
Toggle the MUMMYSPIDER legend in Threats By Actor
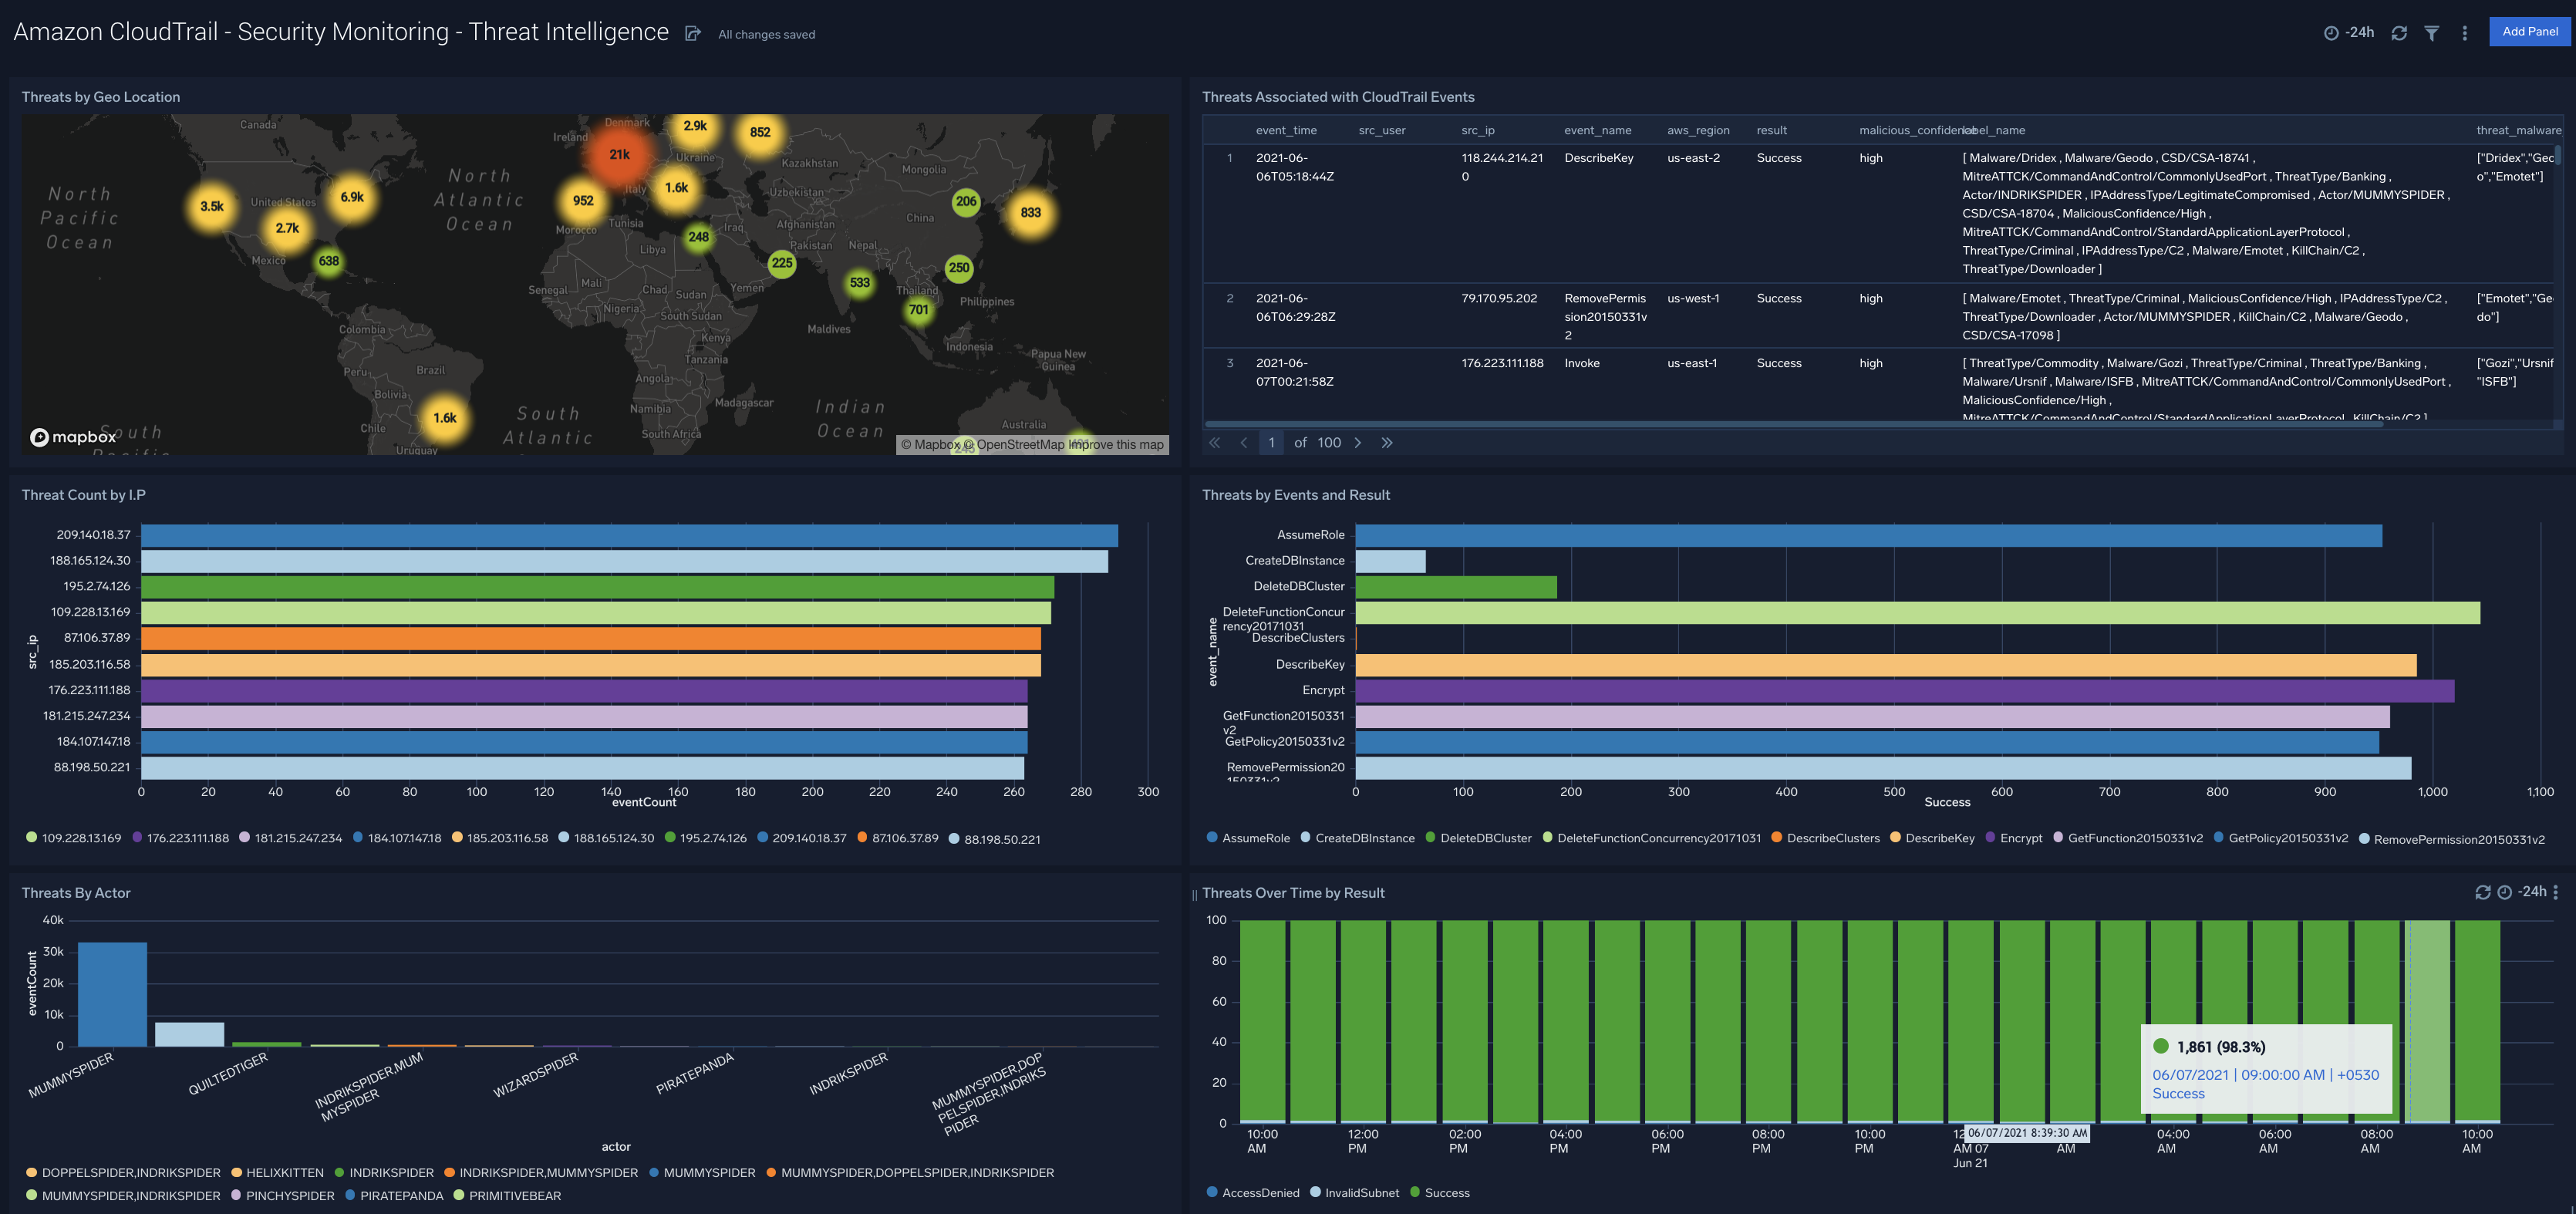[x=710, y=1172]
